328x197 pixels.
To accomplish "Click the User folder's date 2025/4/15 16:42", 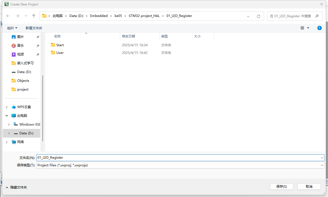I will tap(135, 53).
